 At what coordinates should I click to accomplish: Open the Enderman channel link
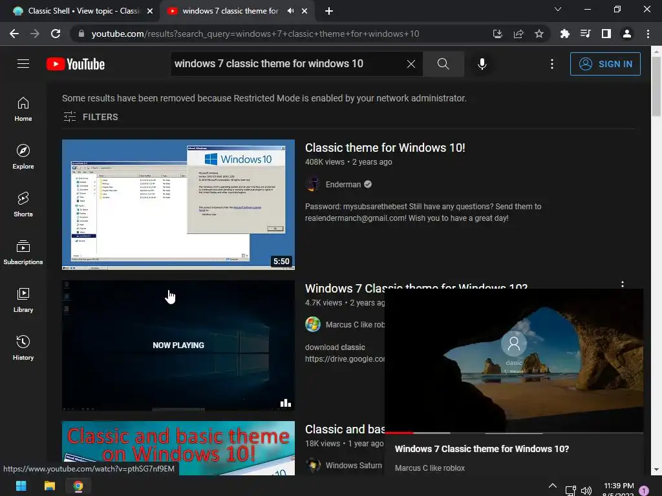click(343, 184)
